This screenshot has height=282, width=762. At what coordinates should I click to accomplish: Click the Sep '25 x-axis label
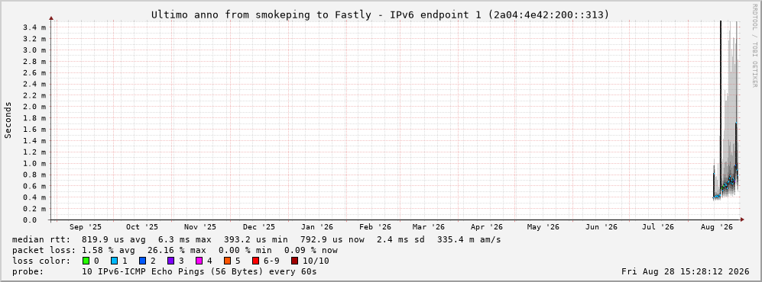[x=86, y=227]
